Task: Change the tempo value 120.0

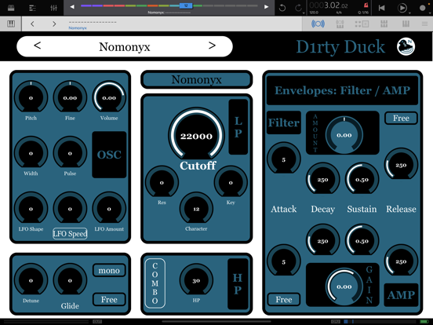Action: (x=314, y=13)
